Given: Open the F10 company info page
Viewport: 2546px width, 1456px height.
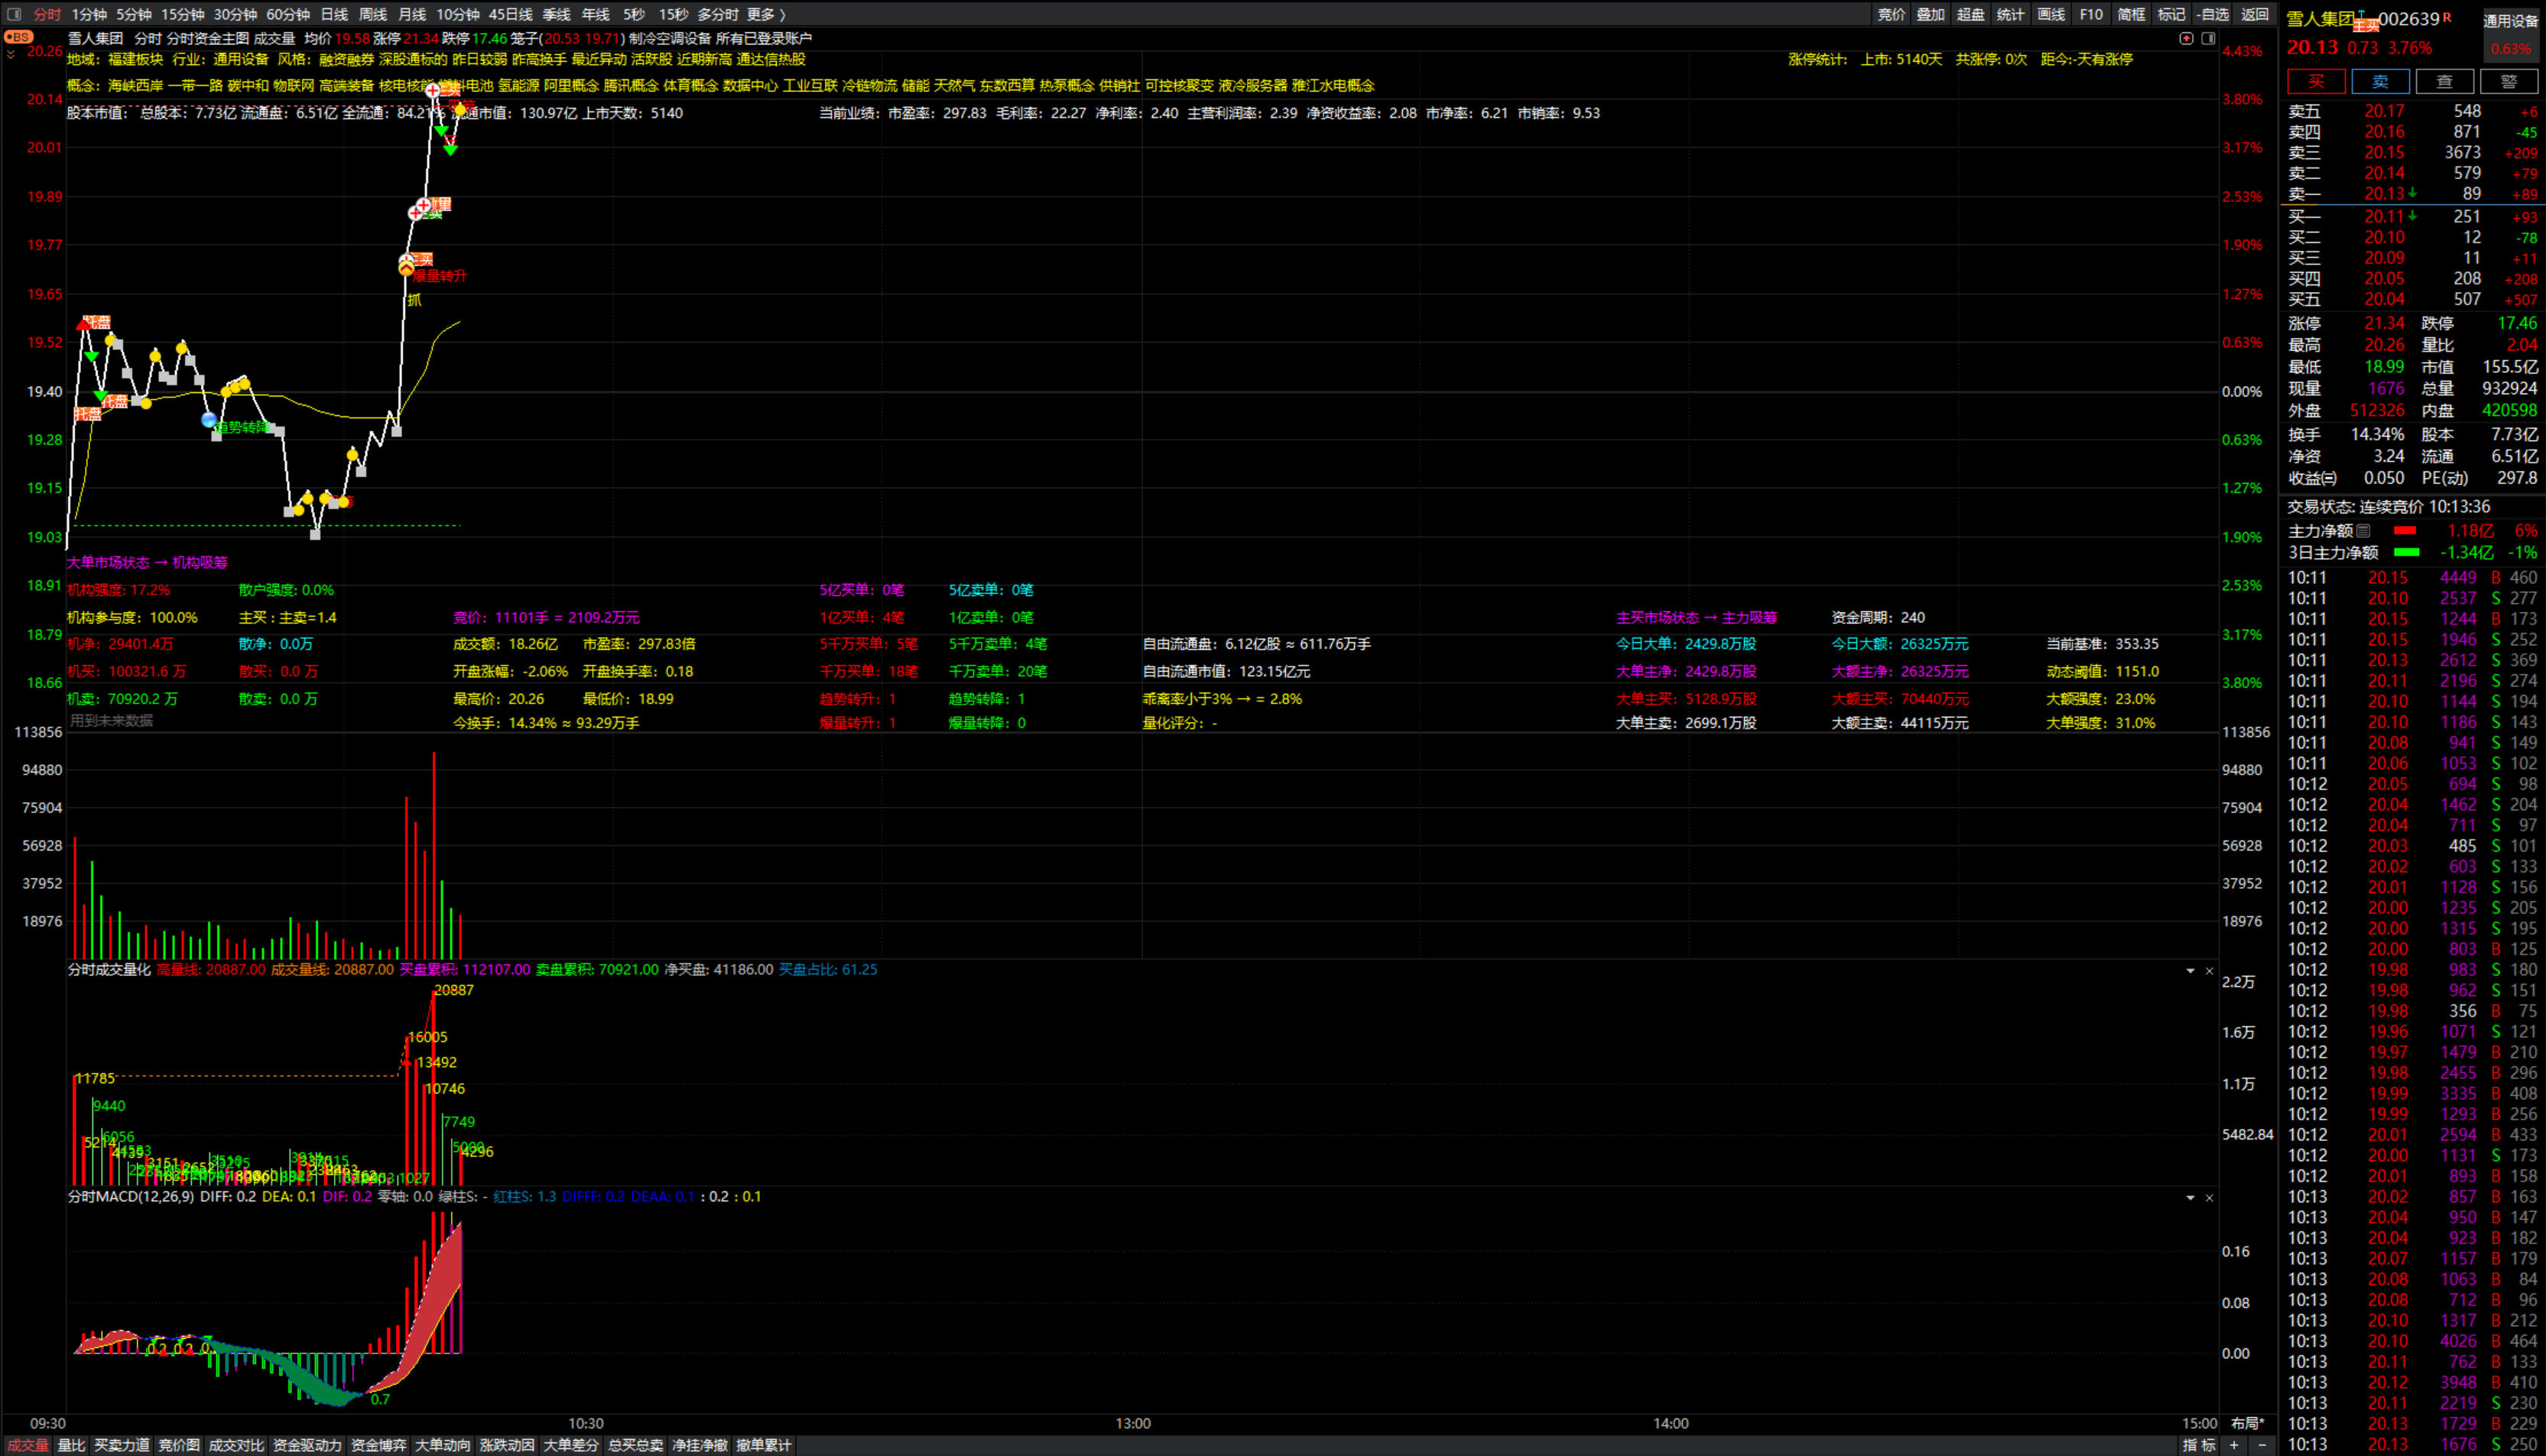Looking at the screenshot, I should tap(2091, 14).
